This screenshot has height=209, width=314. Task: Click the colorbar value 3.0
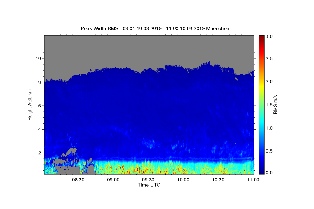(269, 37)
